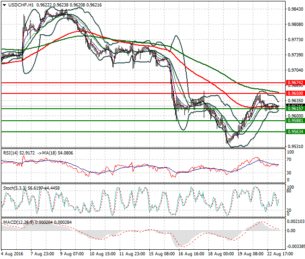The width and height of the screenshot is (305, 259).
Task: Select the 0.96500 red resistance price label
Action: tap(295, 93)
